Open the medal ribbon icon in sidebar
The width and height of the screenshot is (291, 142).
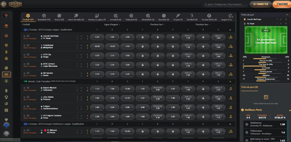[6, 91]
